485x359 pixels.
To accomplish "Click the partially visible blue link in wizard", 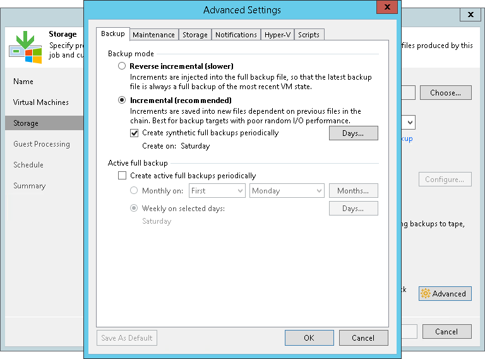I will click(x=407, y=138).
